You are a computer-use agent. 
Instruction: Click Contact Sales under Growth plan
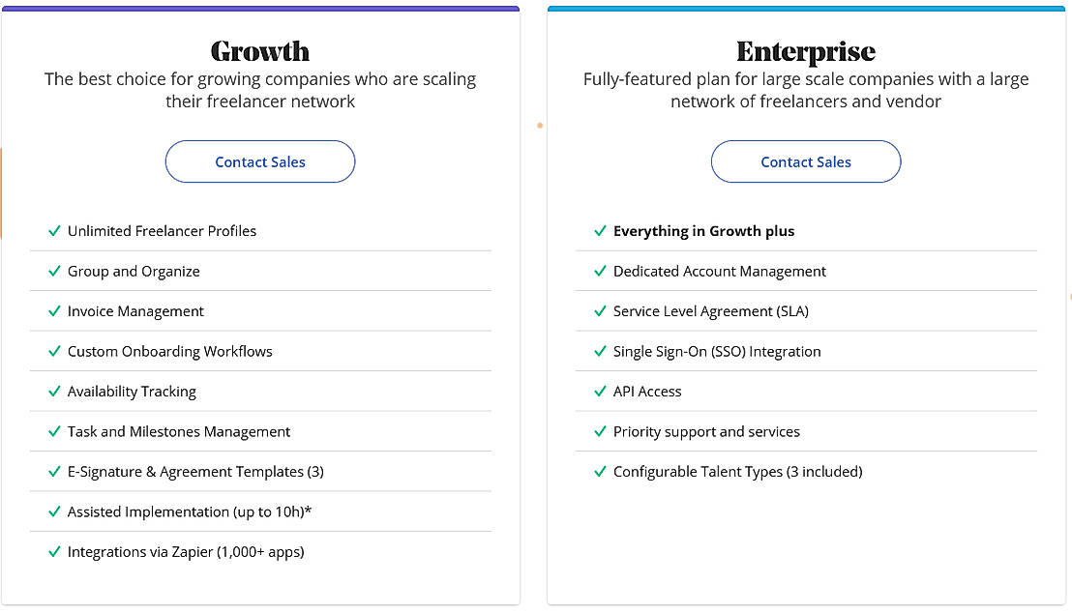(260, 162)
